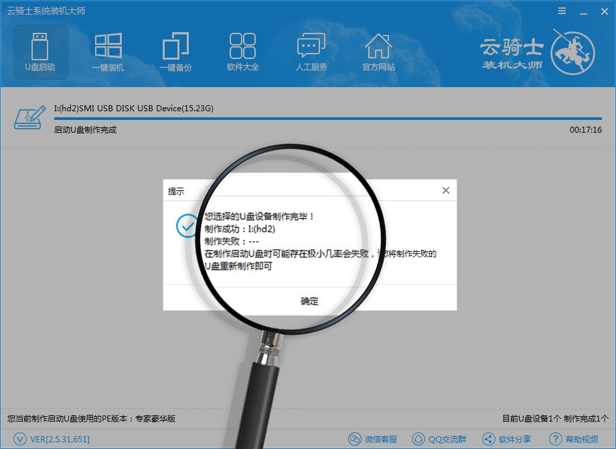
Task: Click the share icon in footer
Action: (x=488, y=439)
